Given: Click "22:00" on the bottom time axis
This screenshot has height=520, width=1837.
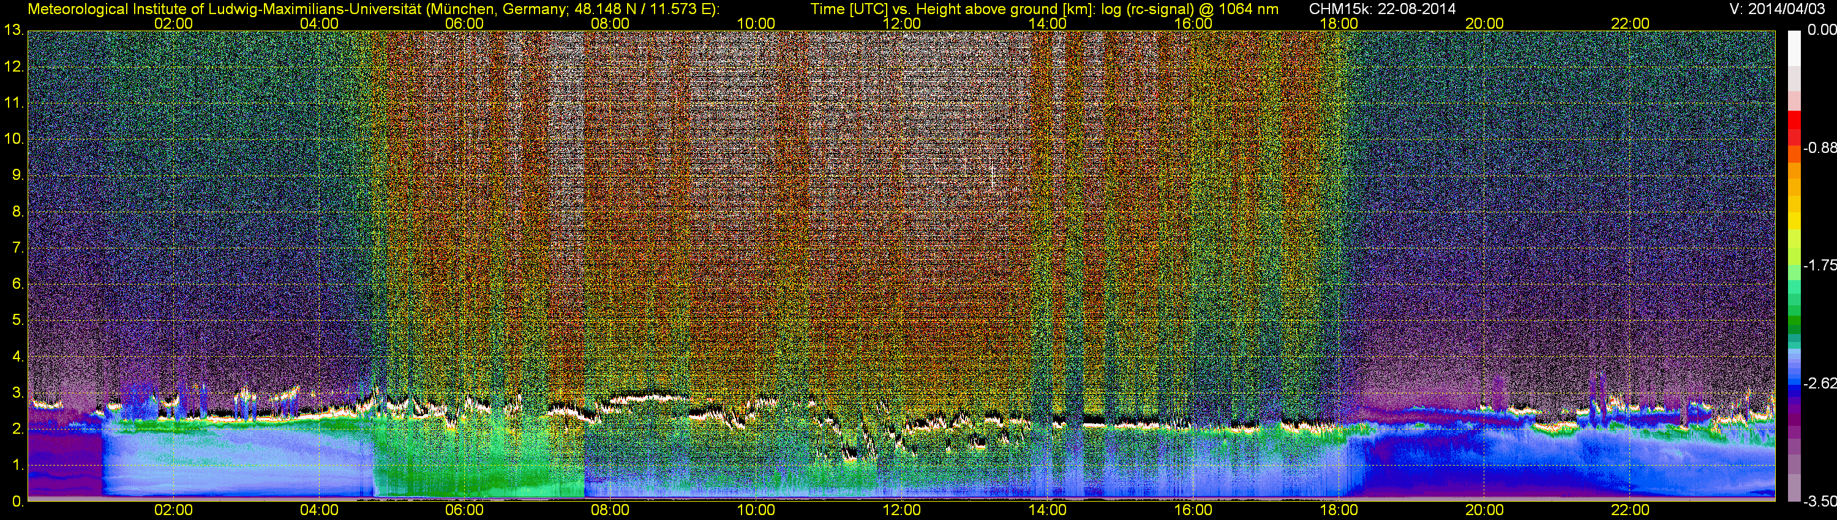Looking at the screenshot, I should pos(1630,510).
